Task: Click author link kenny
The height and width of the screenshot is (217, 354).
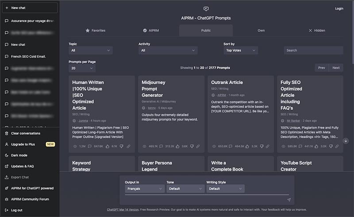Action: [x=152, y=108]
